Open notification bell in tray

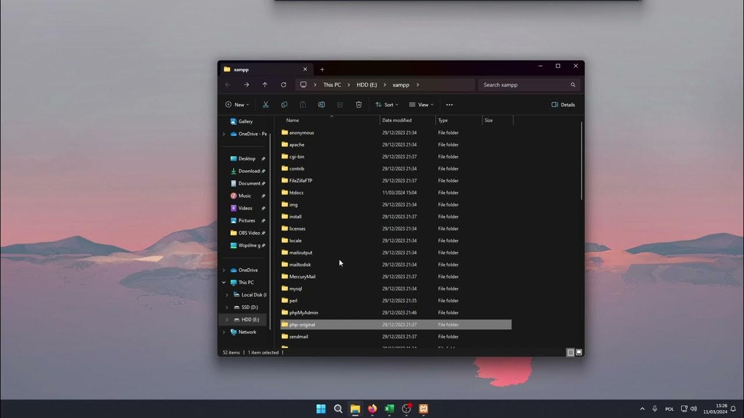[733, 409]
